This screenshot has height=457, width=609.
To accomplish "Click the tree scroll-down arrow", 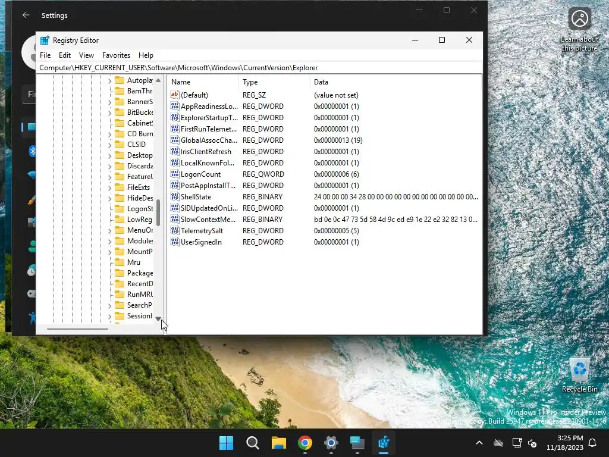I will pyautogui.click(x=158, y=319).
